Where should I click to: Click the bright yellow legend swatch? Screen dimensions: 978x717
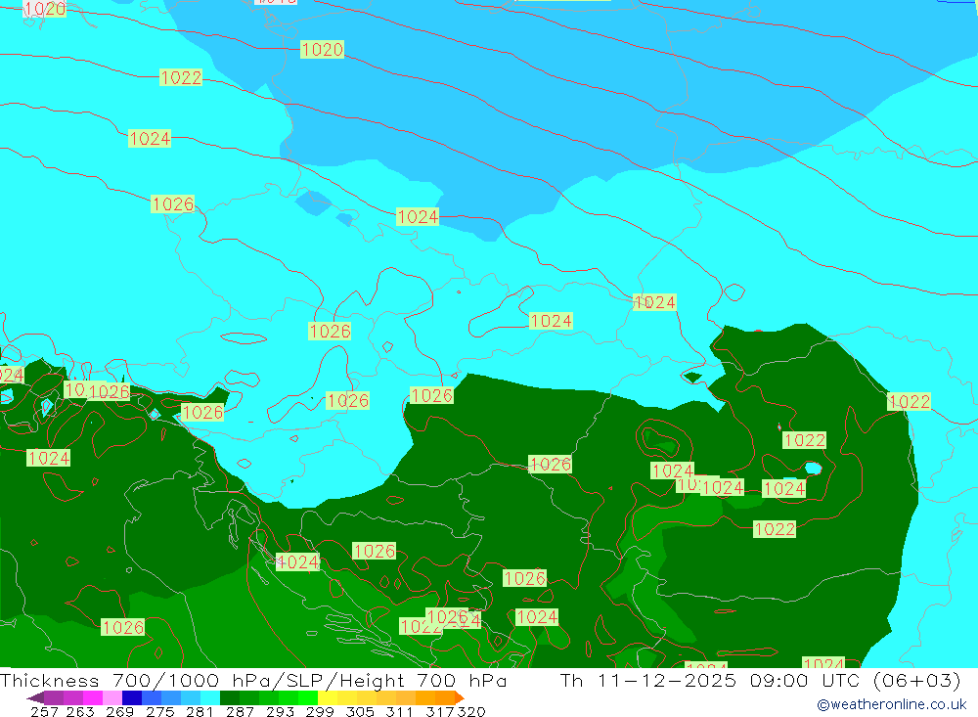328,697
